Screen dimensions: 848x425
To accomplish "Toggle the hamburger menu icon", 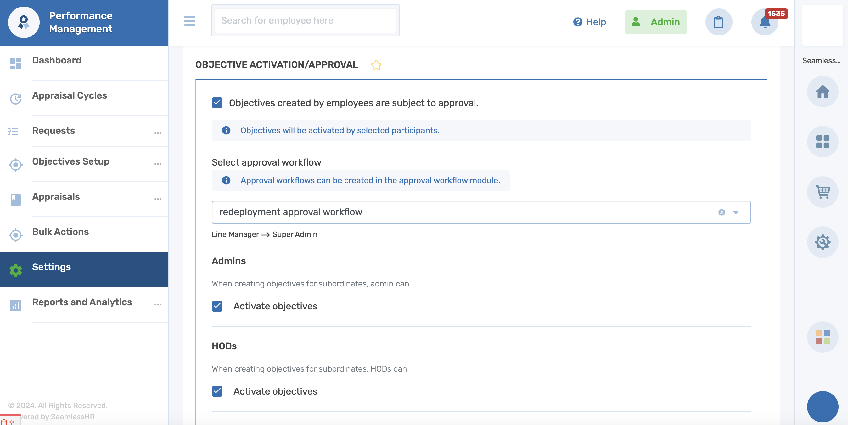I will (190, 21).
